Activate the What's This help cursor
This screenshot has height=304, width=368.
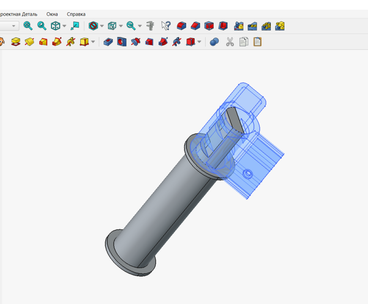[x=166, y=26]
